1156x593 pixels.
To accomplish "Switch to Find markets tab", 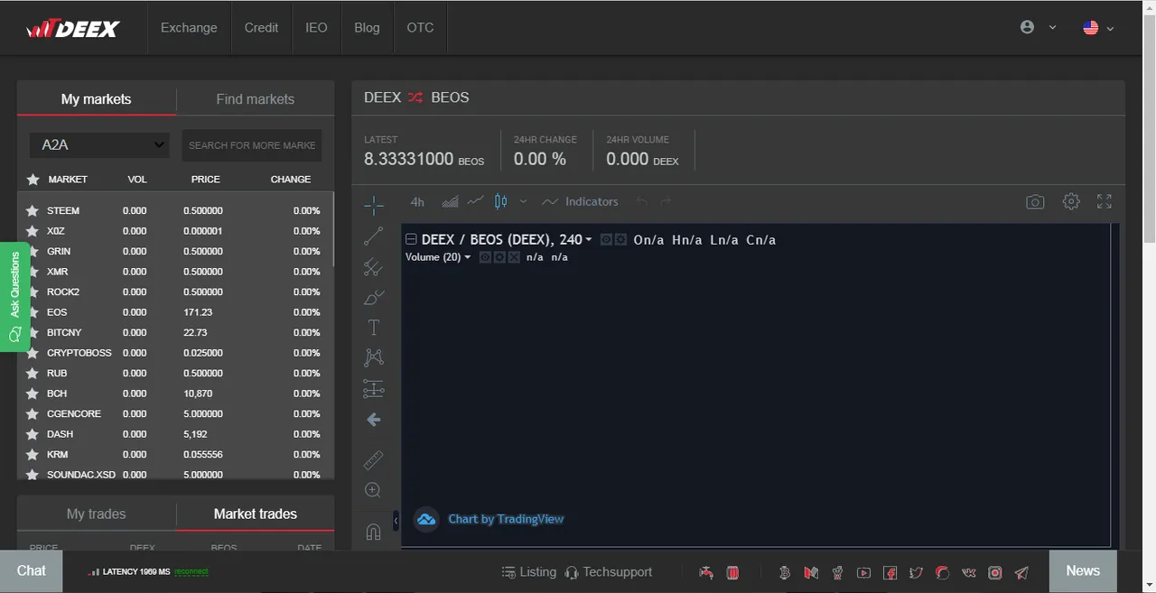I will [256, 99].
